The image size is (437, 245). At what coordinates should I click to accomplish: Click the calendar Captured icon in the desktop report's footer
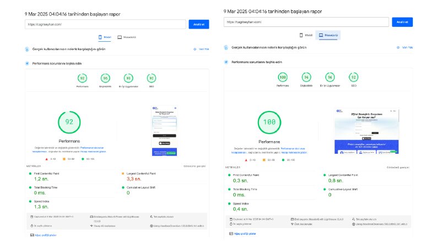coord(231,219)
